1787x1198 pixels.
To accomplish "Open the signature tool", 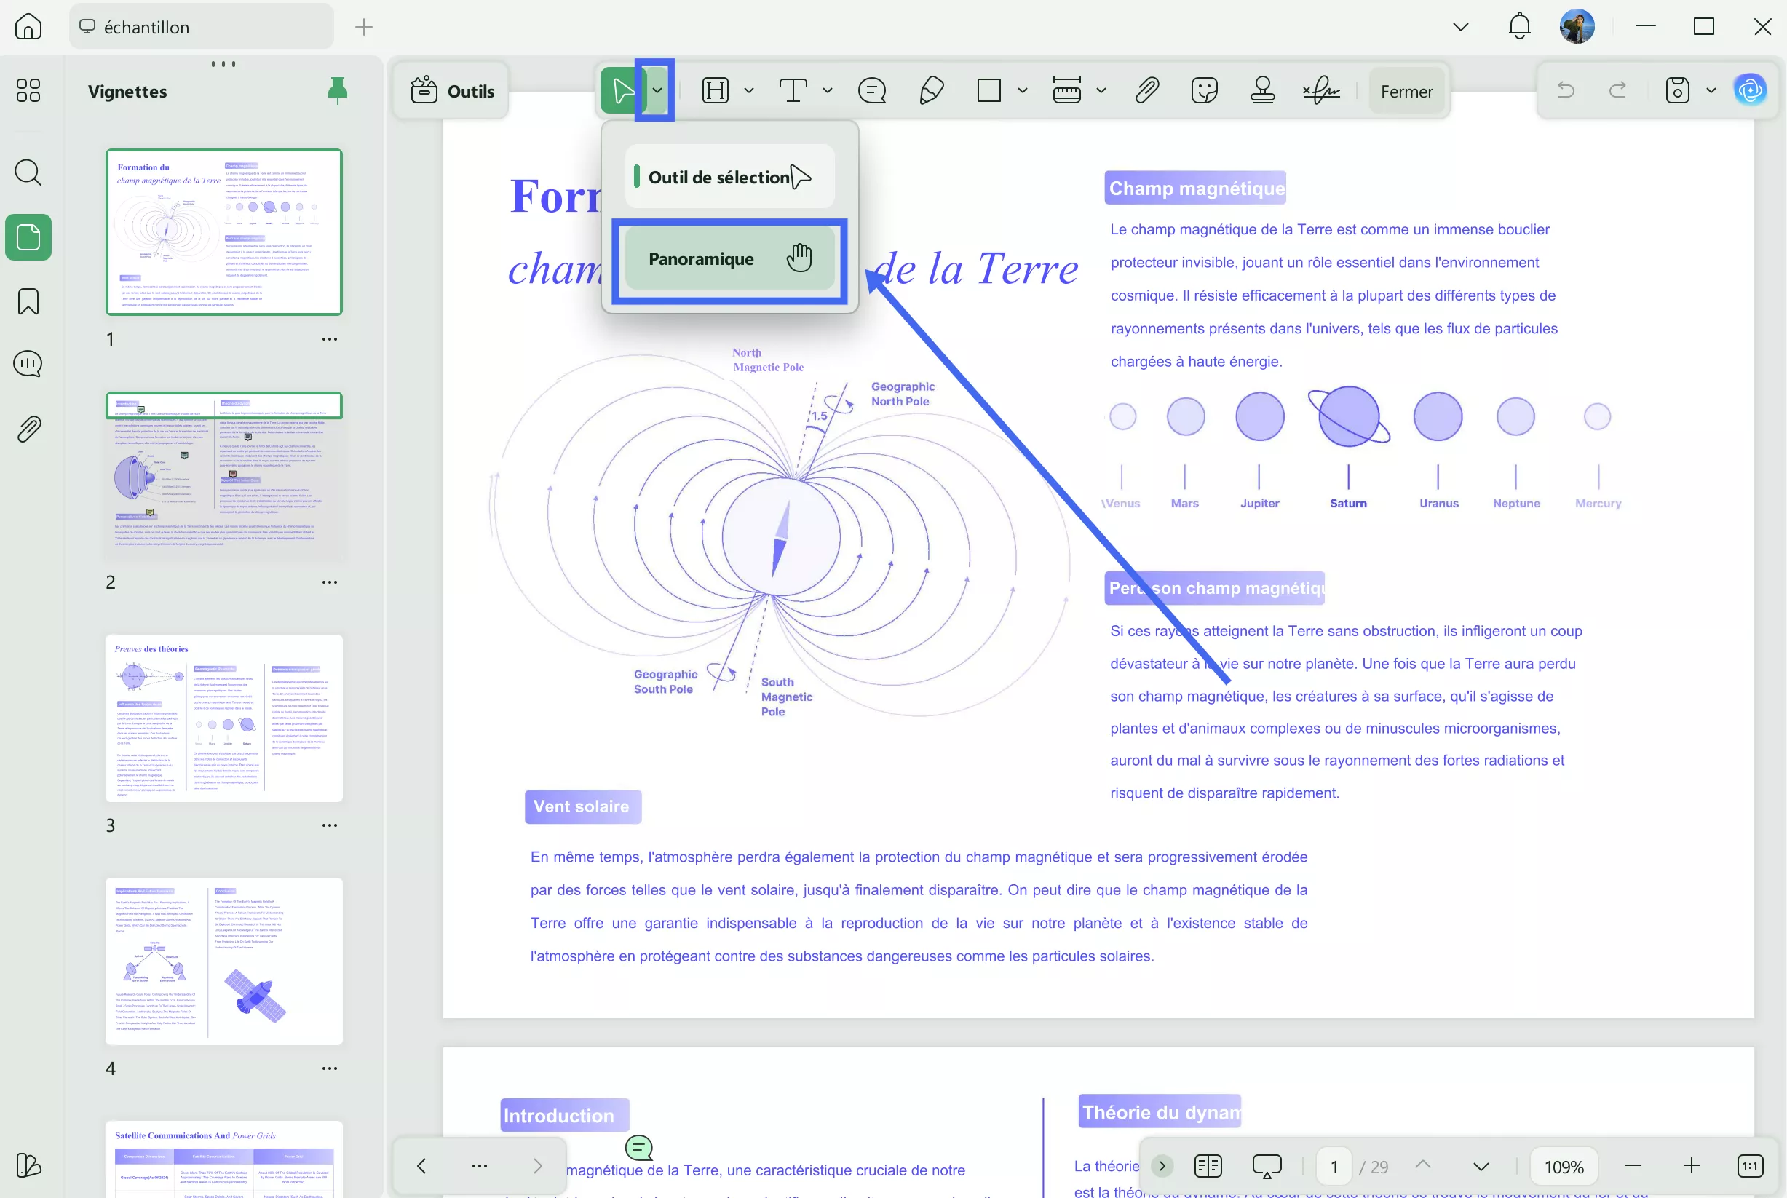I will click(x=1322, y=90).
